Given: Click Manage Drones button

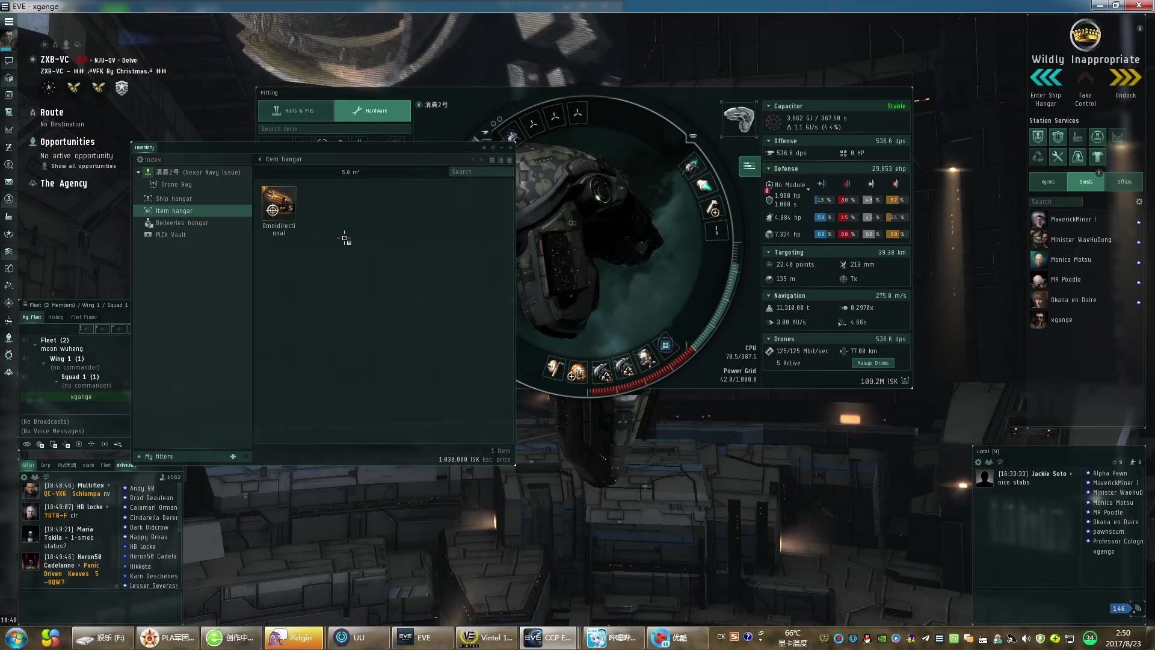Looking at the screenshot, I should [873, 363].
